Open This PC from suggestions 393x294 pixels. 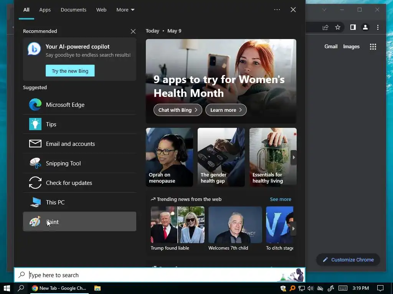[x=79, y=202]
